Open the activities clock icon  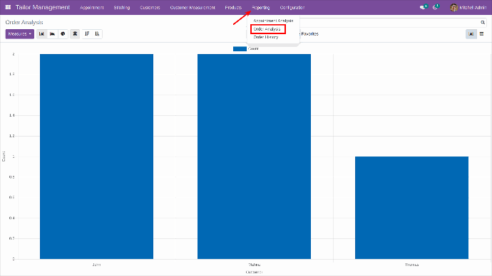[436, 7]
